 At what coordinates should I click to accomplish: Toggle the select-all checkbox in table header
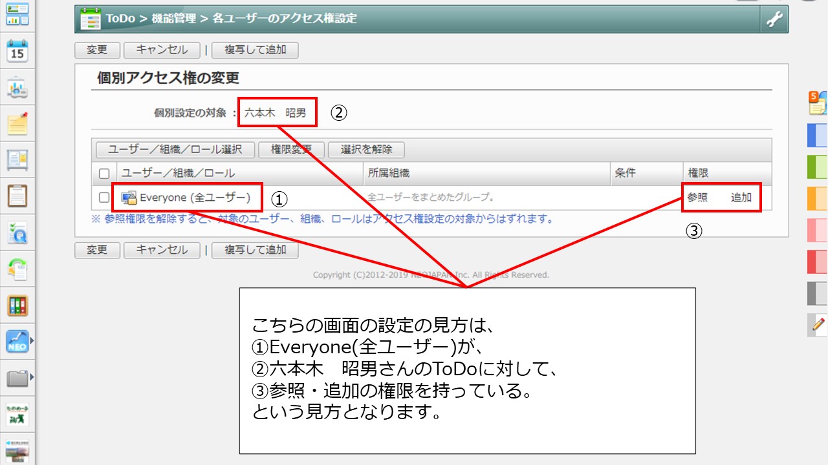point(104,174)
